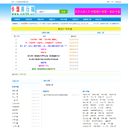The width and height of the screenshot is (128, 128).
Task: Open the pink 【点击进入】卡盟排行榜第一名的卡盟 banner
Action: (x=98, y=12)
